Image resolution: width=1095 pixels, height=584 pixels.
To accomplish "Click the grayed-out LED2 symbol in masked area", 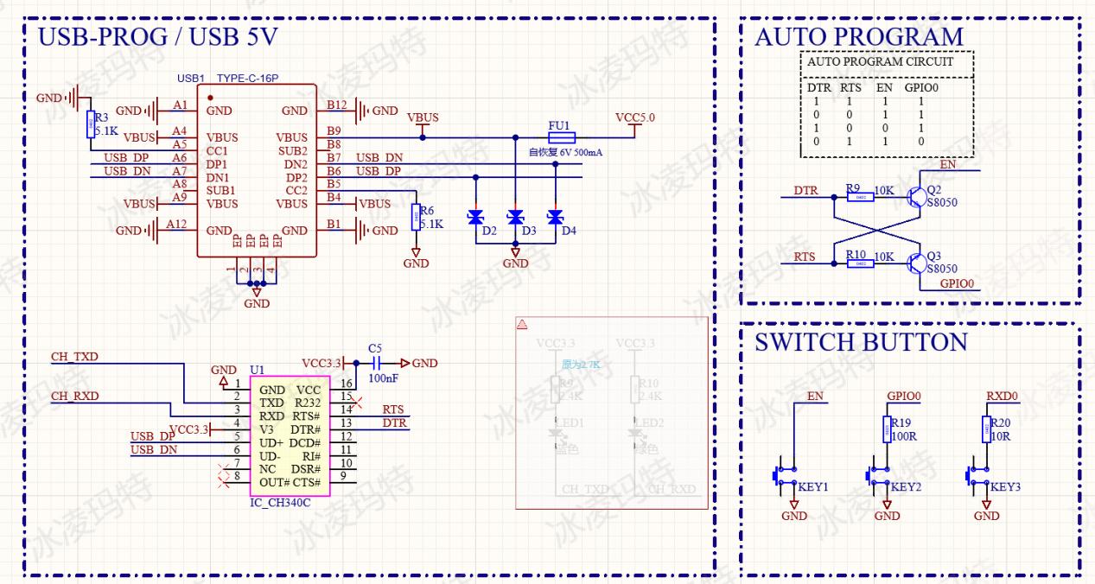I will 635,435.
